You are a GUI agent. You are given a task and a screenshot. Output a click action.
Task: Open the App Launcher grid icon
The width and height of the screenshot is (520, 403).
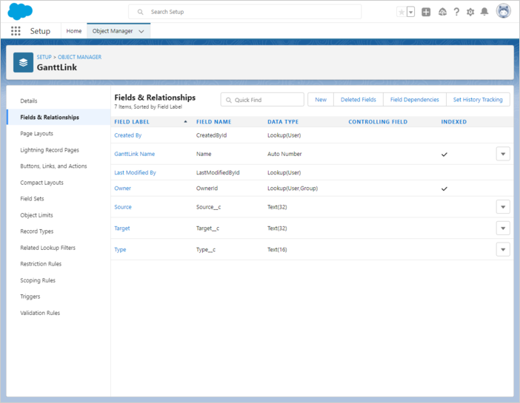[16, 31]
